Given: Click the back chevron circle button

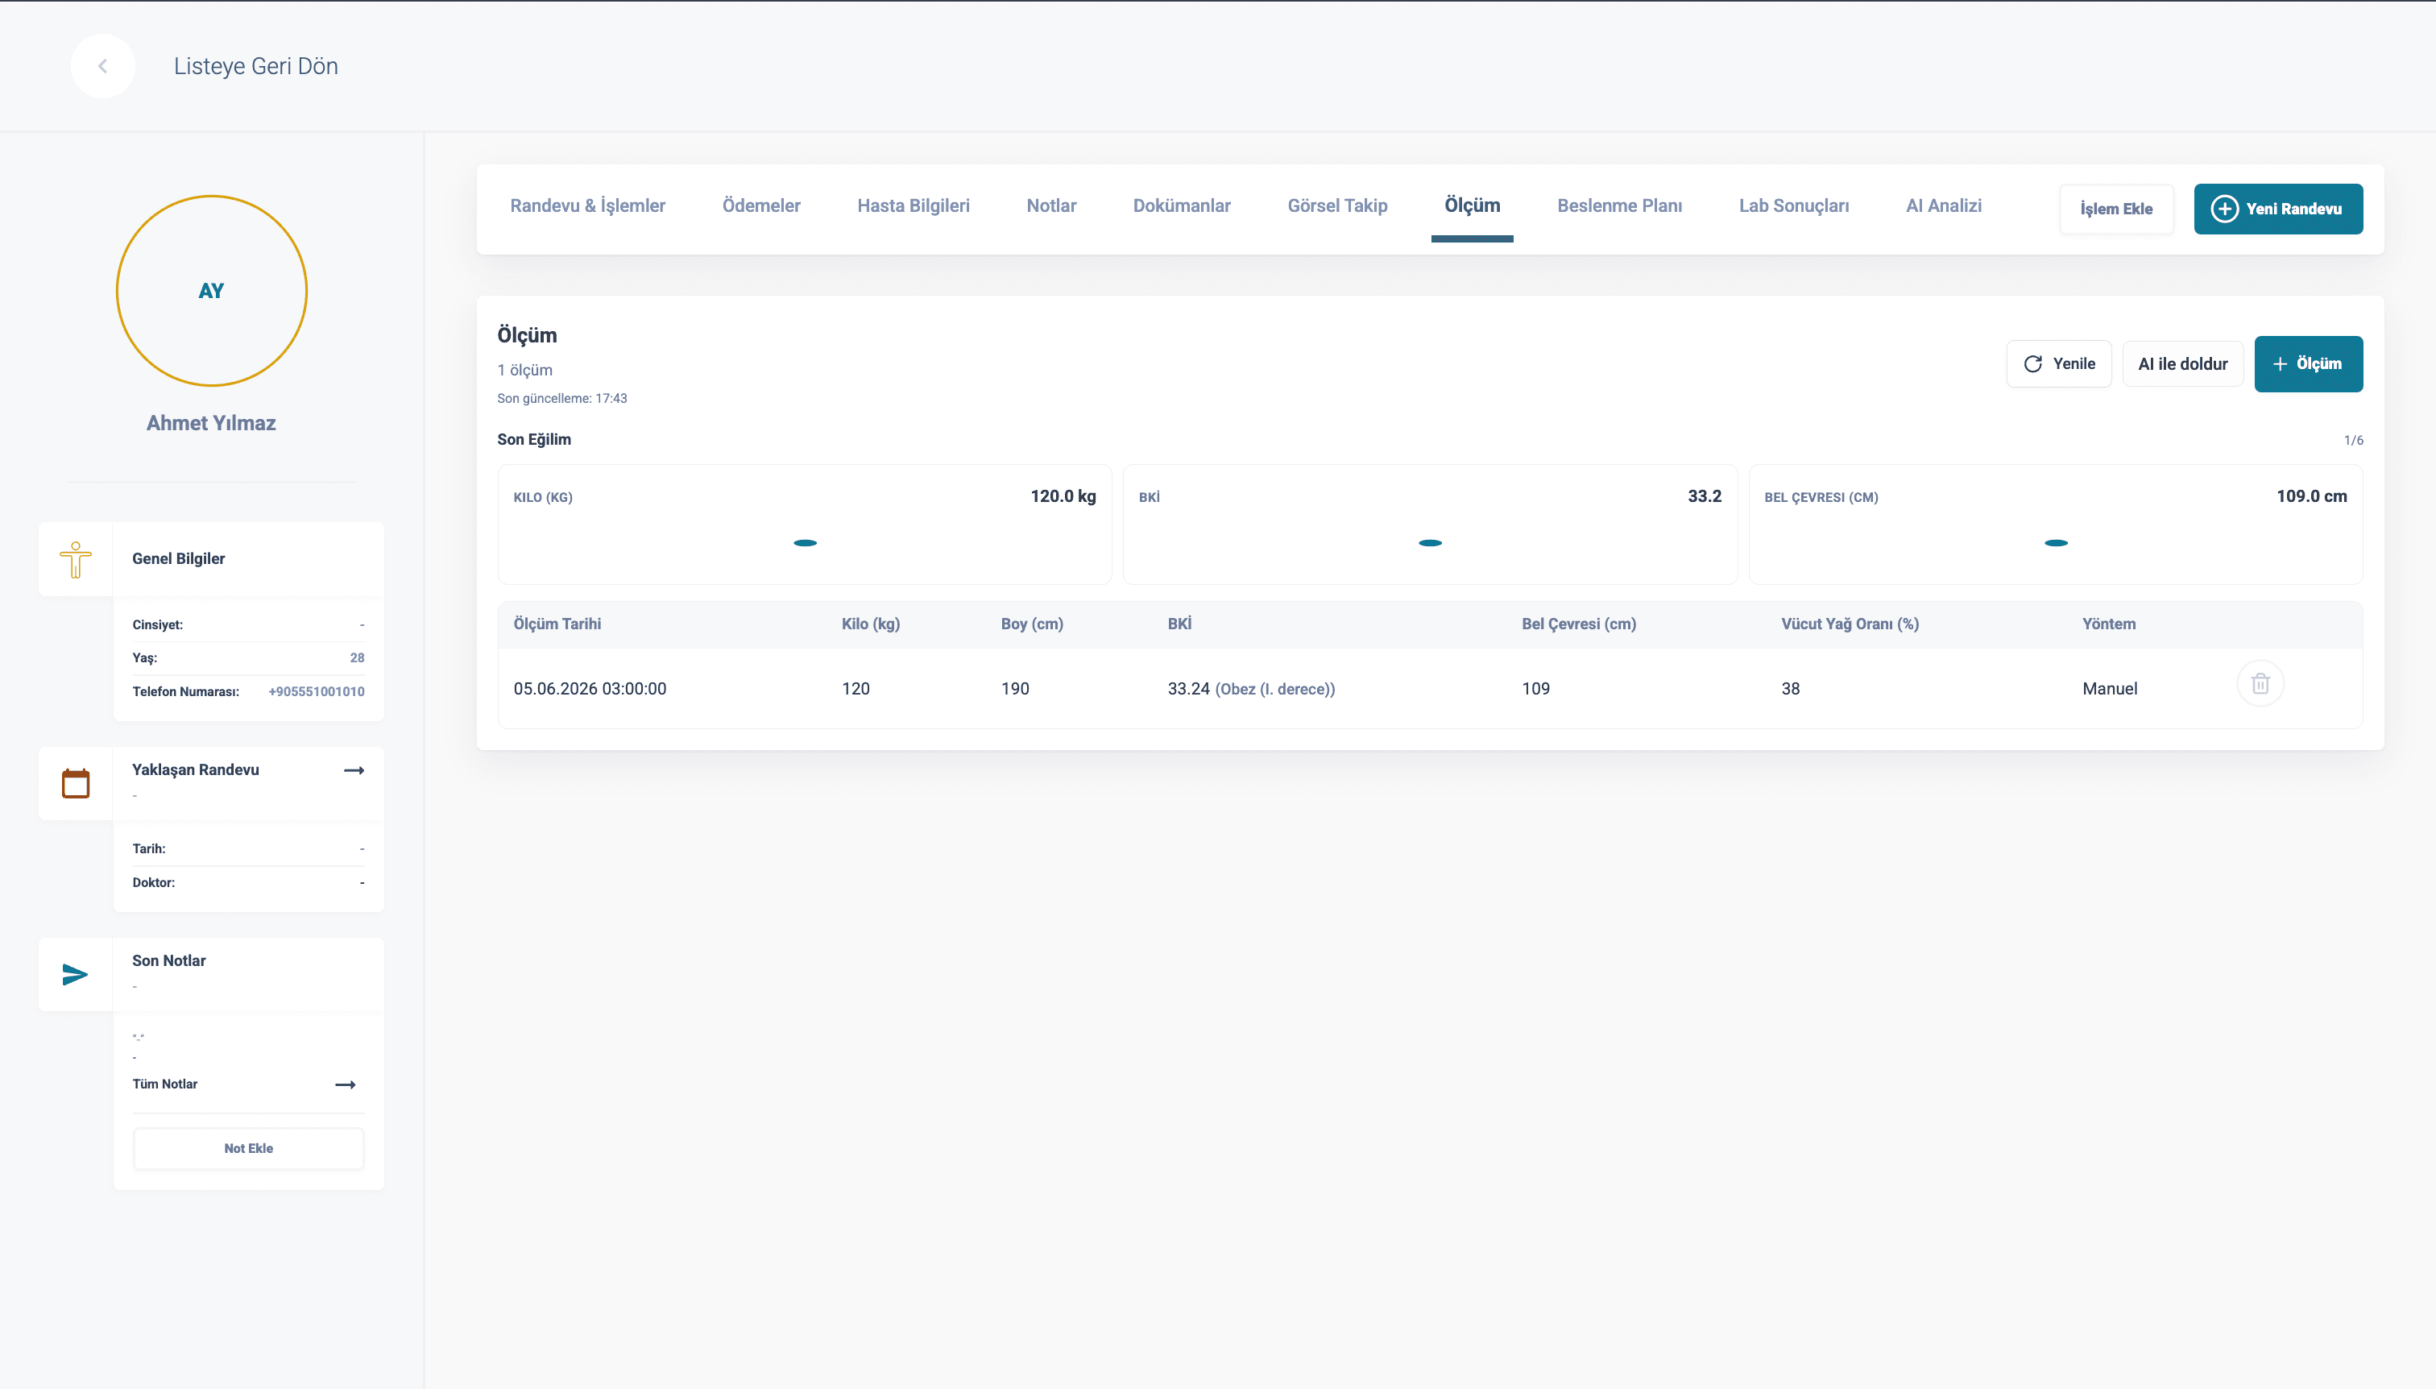Looking at the screenshot, I should (102, 66).
